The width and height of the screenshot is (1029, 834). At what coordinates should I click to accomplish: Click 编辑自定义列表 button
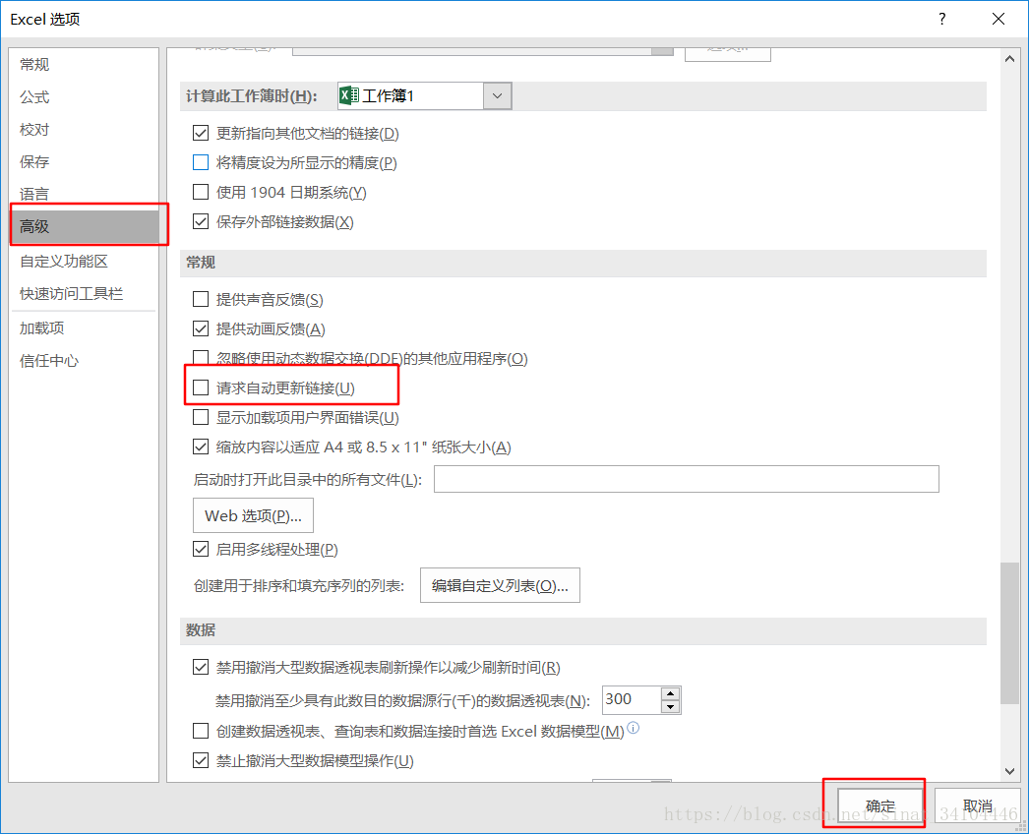coord(500,584)
